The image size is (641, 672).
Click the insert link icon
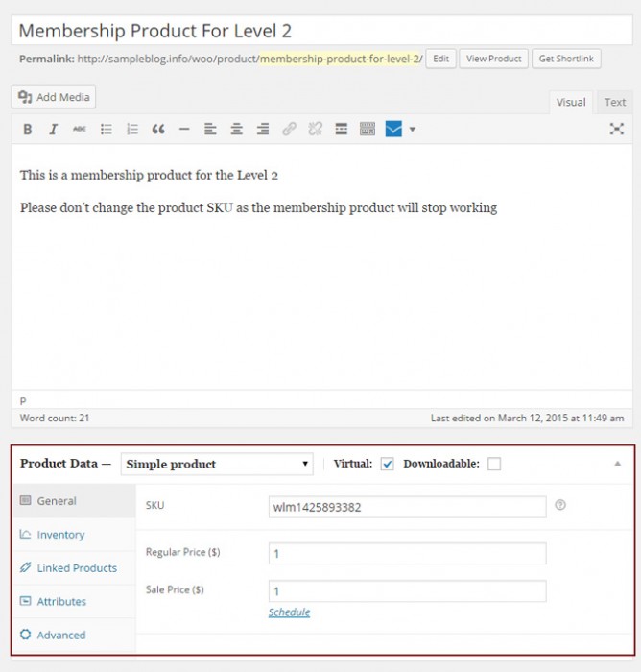pos(289,129)
